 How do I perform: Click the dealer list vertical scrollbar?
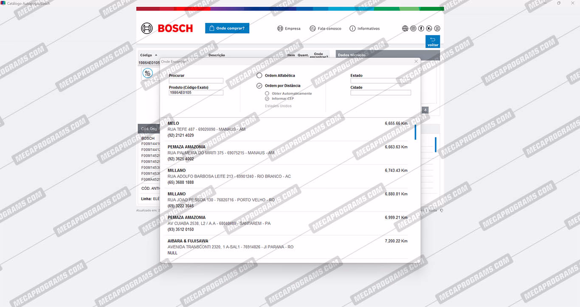tap(415, 132)
